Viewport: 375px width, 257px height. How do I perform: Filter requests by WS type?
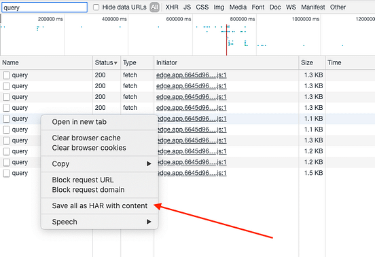point(291,7)
